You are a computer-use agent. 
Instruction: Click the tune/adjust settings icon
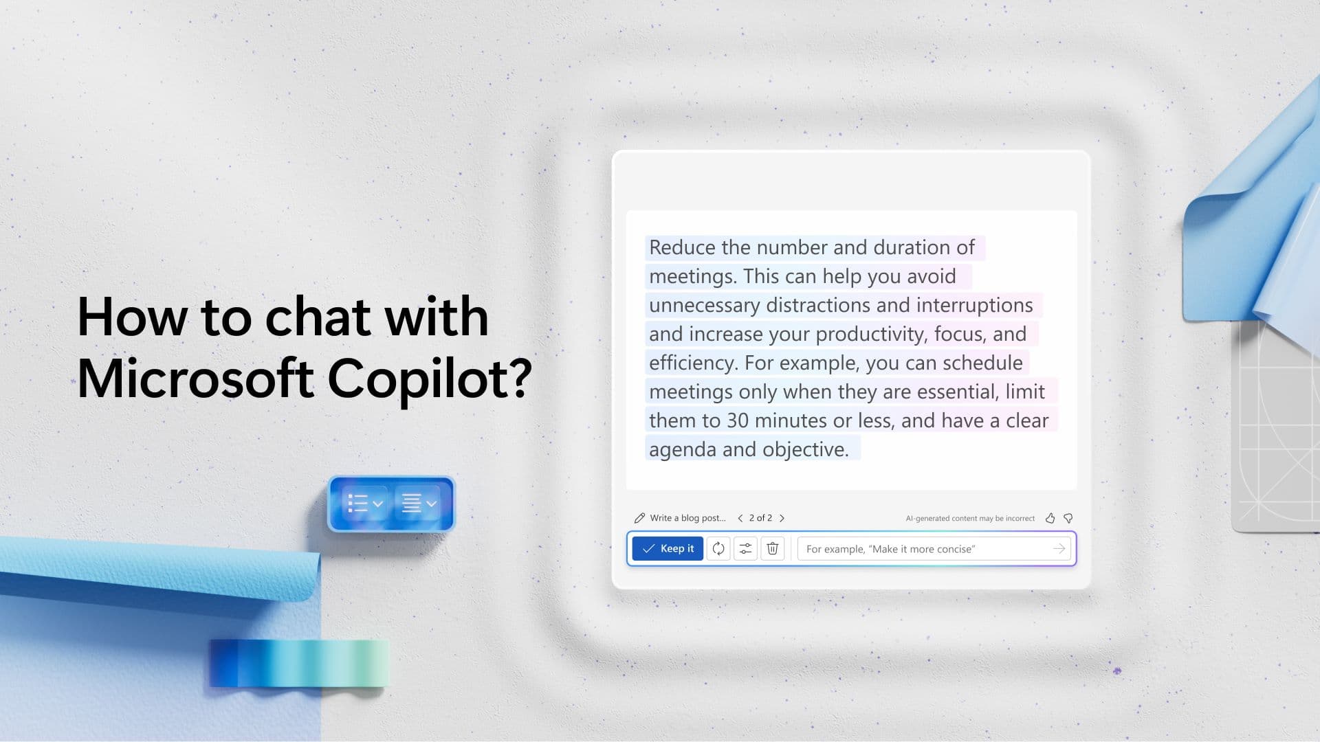[x=745, y=548]
